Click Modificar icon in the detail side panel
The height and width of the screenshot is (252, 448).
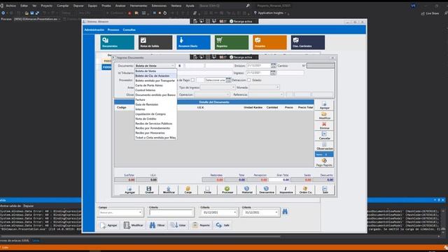[324, 115]
